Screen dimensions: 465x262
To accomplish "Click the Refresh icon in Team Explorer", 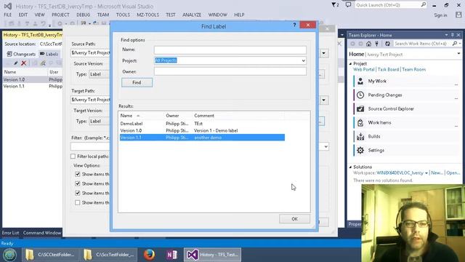I will pyautogui.click(x=387, y=44).
